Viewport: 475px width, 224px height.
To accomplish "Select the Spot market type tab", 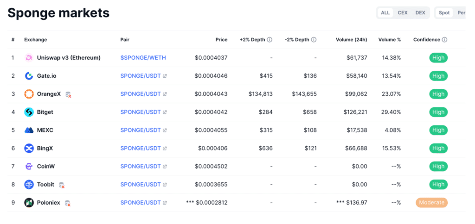I will [444, 12].
